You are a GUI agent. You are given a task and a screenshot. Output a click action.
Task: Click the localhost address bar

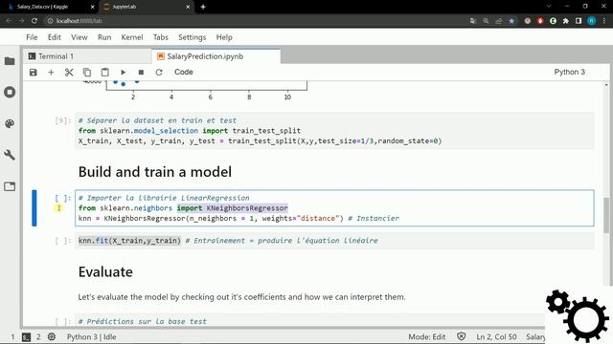click(x=254, y=21)
